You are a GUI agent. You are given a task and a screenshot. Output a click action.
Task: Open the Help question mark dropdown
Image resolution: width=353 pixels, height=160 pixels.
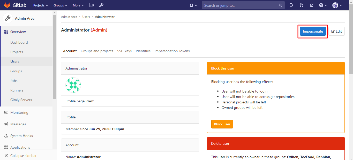pos(323,5)
